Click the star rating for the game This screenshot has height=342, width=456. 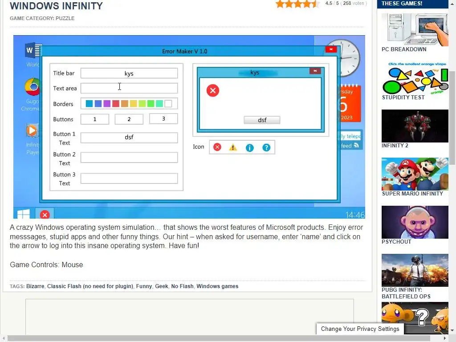pos(297,4)
